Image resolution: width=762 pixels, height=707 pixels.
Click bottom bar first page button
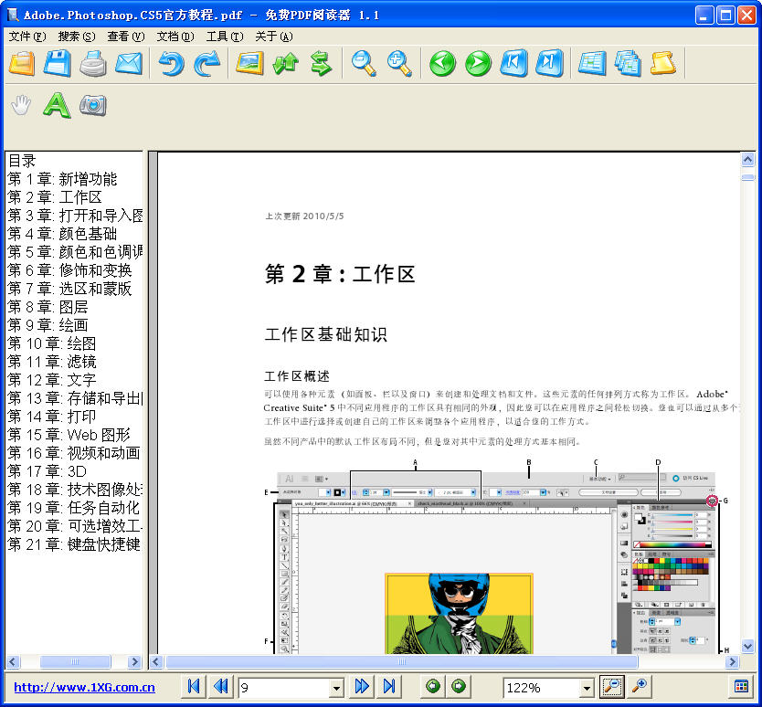point(194,687)
